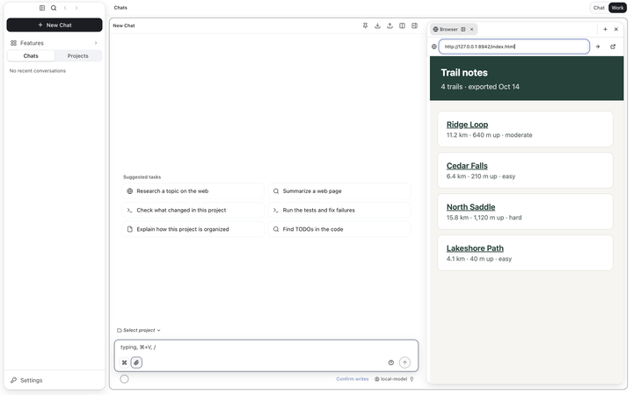Viewport: 633px width, 395px height.
Task: Click the globe icon beside the URL field
Action: (x=434, y=47)
